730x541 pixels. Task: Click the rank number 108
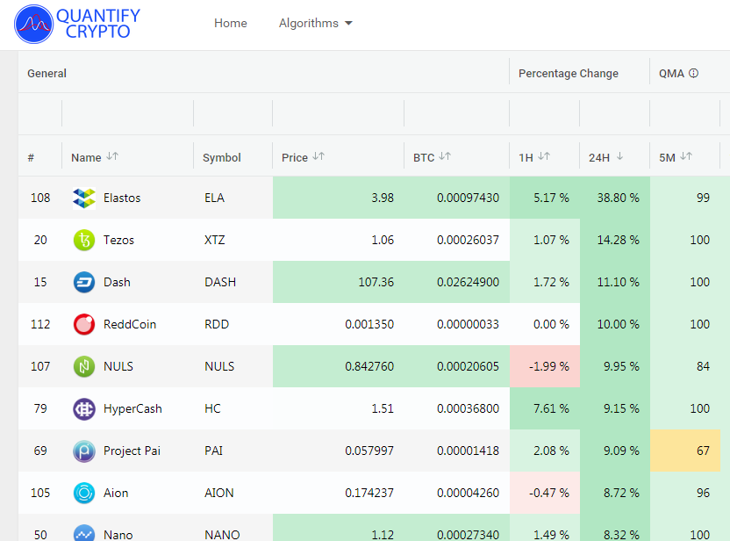[x=40, y=198]
